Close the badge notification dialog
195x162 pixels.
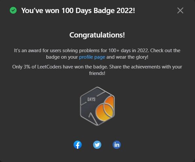(180, 10)
